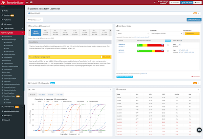This screenshot has width=203, height=139.
Task: Select the Today date card
Action: [36, 33]
